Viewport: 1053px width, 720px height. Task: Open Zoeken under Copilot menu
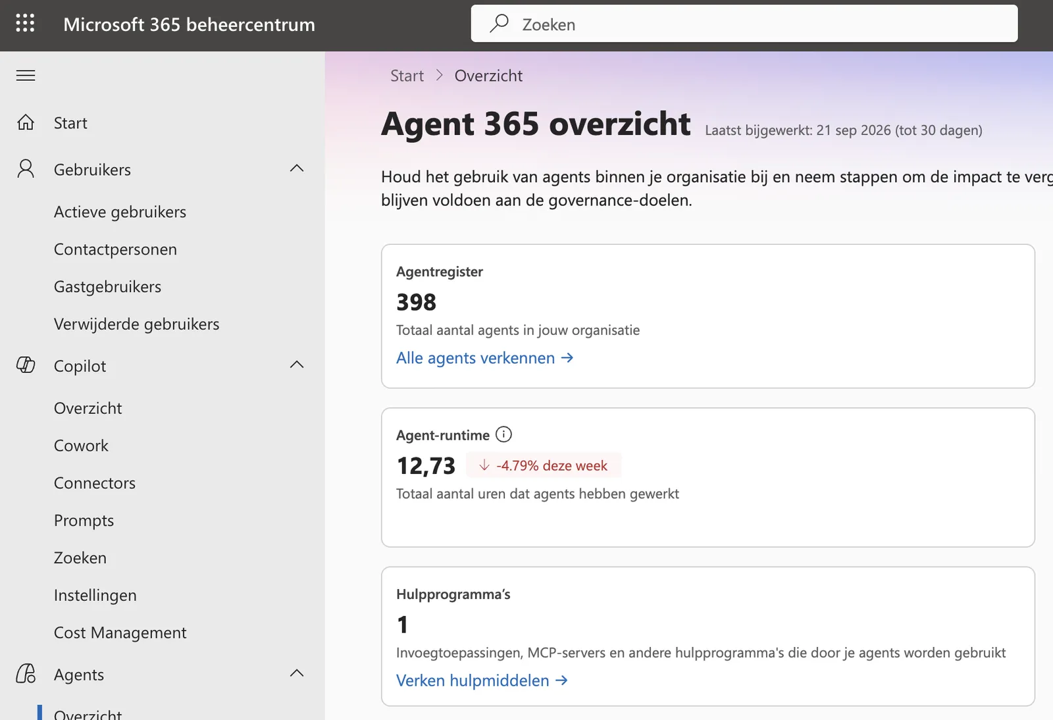coord(80,558)
